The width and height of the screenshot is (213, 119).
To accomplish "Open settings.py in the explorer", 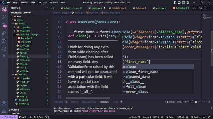I will point(25,89).
